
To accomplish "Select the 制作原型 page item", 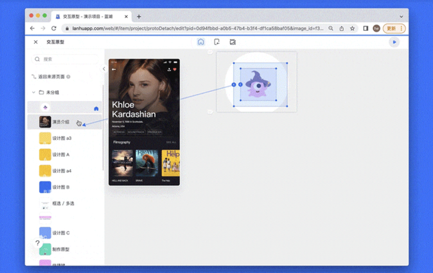I will tap(62, 249).
